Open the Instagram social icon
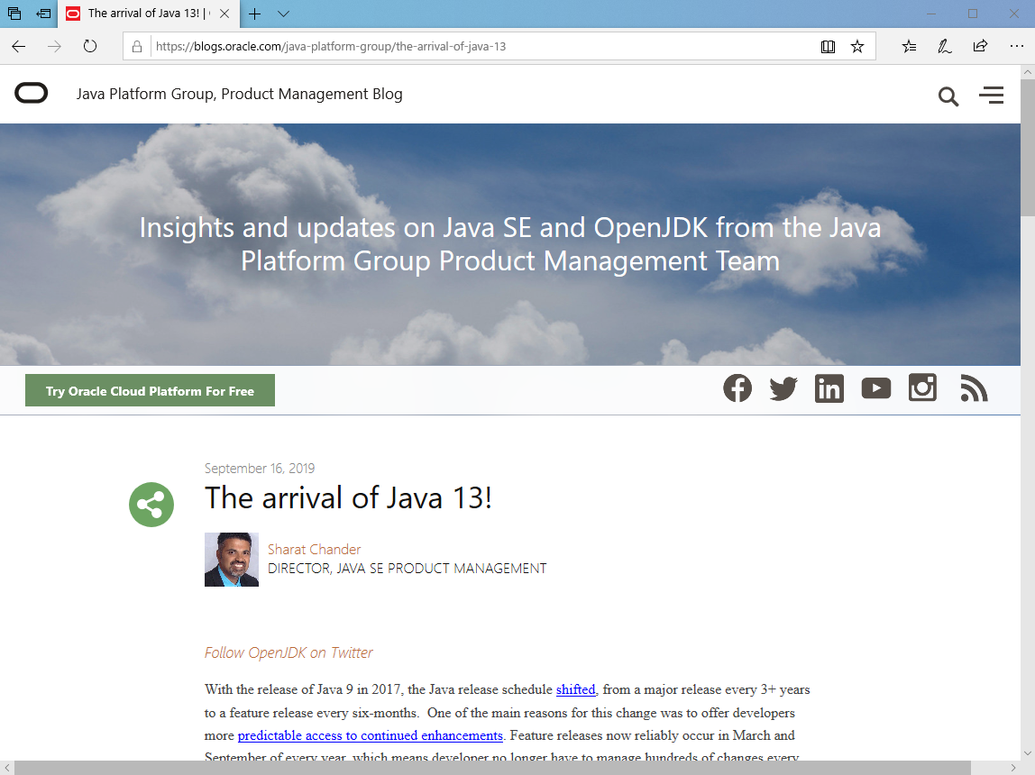This screenshot has width=1035, height=775. [x=922, y=387]
